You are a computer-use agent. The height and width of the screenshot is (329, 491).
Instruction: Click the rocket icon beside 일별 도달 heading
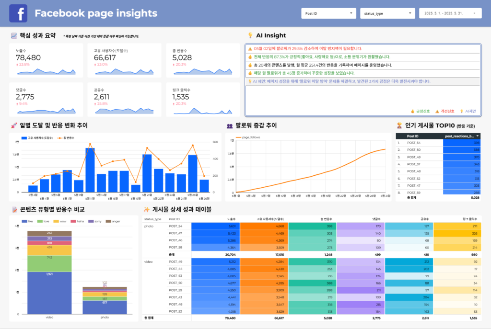(14, 125)
